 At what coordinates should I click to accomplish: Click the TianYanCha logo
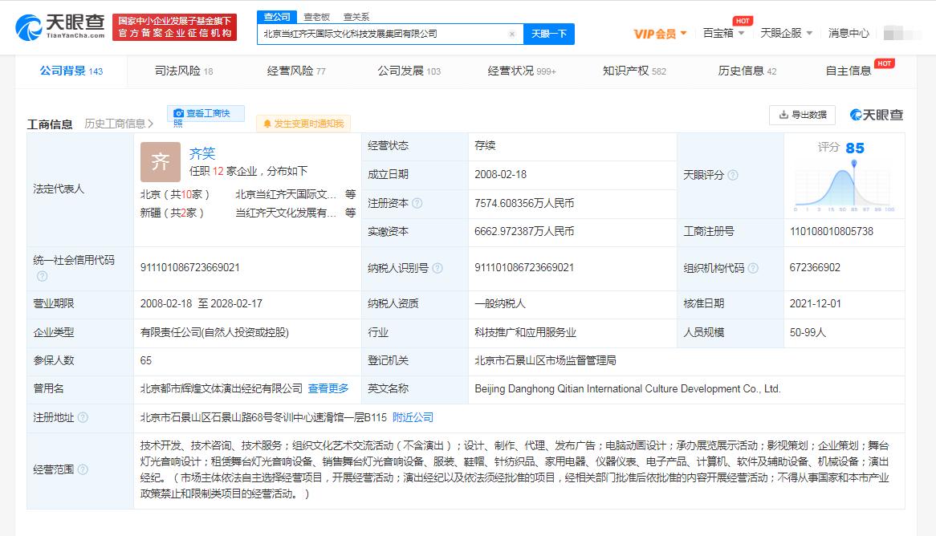click(59, 26)
